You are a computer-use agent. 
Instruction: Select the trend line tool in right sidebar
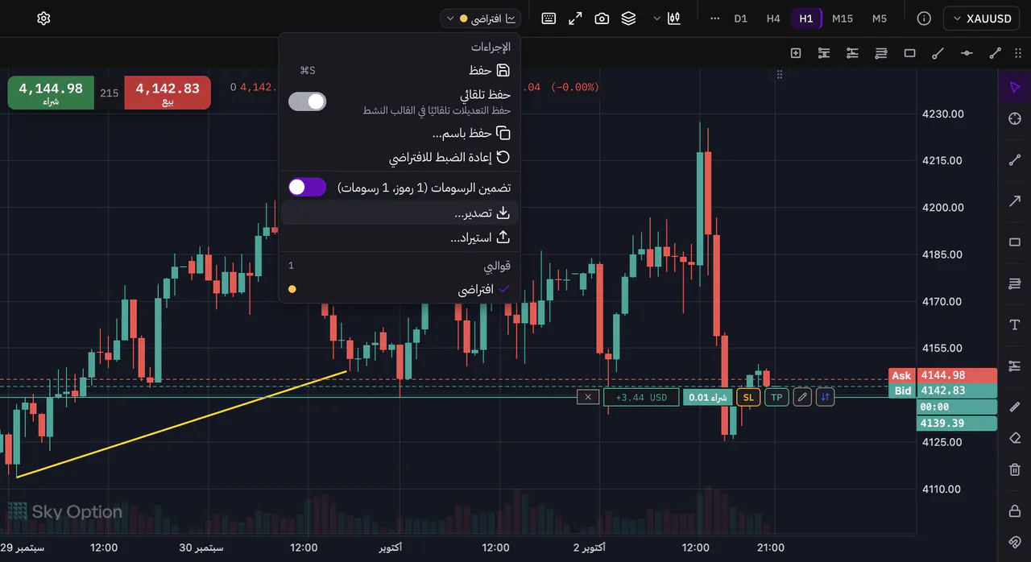(x=1014, y=159)
